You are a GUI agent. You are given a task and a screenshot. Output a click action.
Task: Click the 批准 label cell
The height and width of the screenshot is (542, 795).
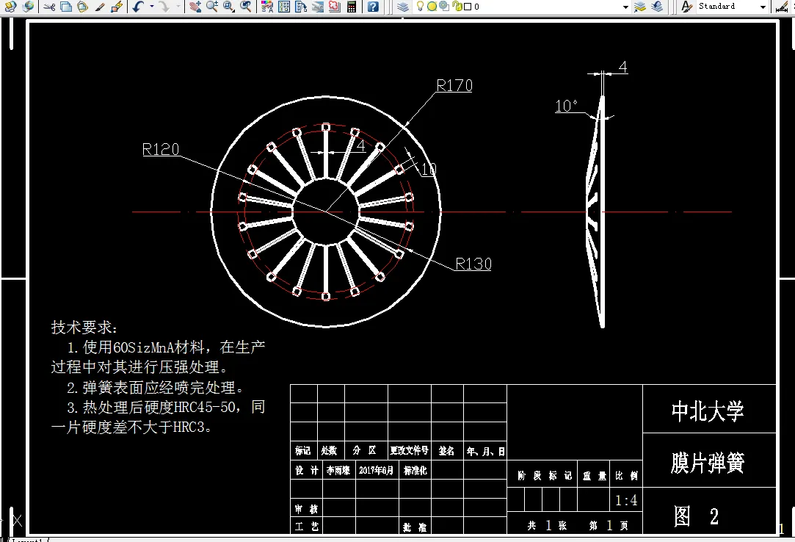(x=415, y=528)
